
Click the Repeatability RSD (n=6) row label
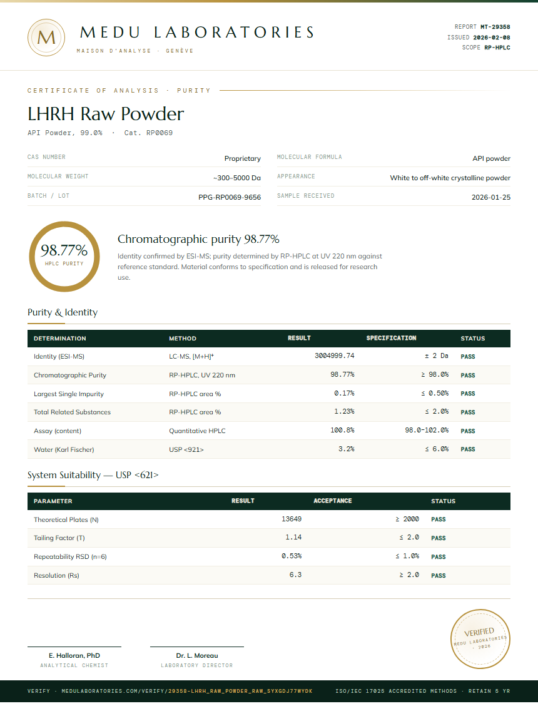(x=70, y=557)
